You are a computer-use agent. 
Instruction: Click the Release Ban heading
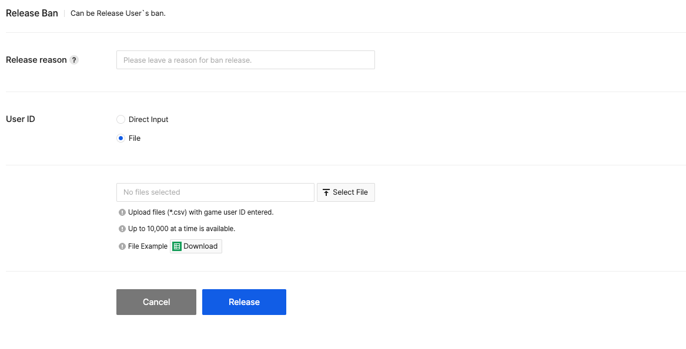click(x=32, y=13)
